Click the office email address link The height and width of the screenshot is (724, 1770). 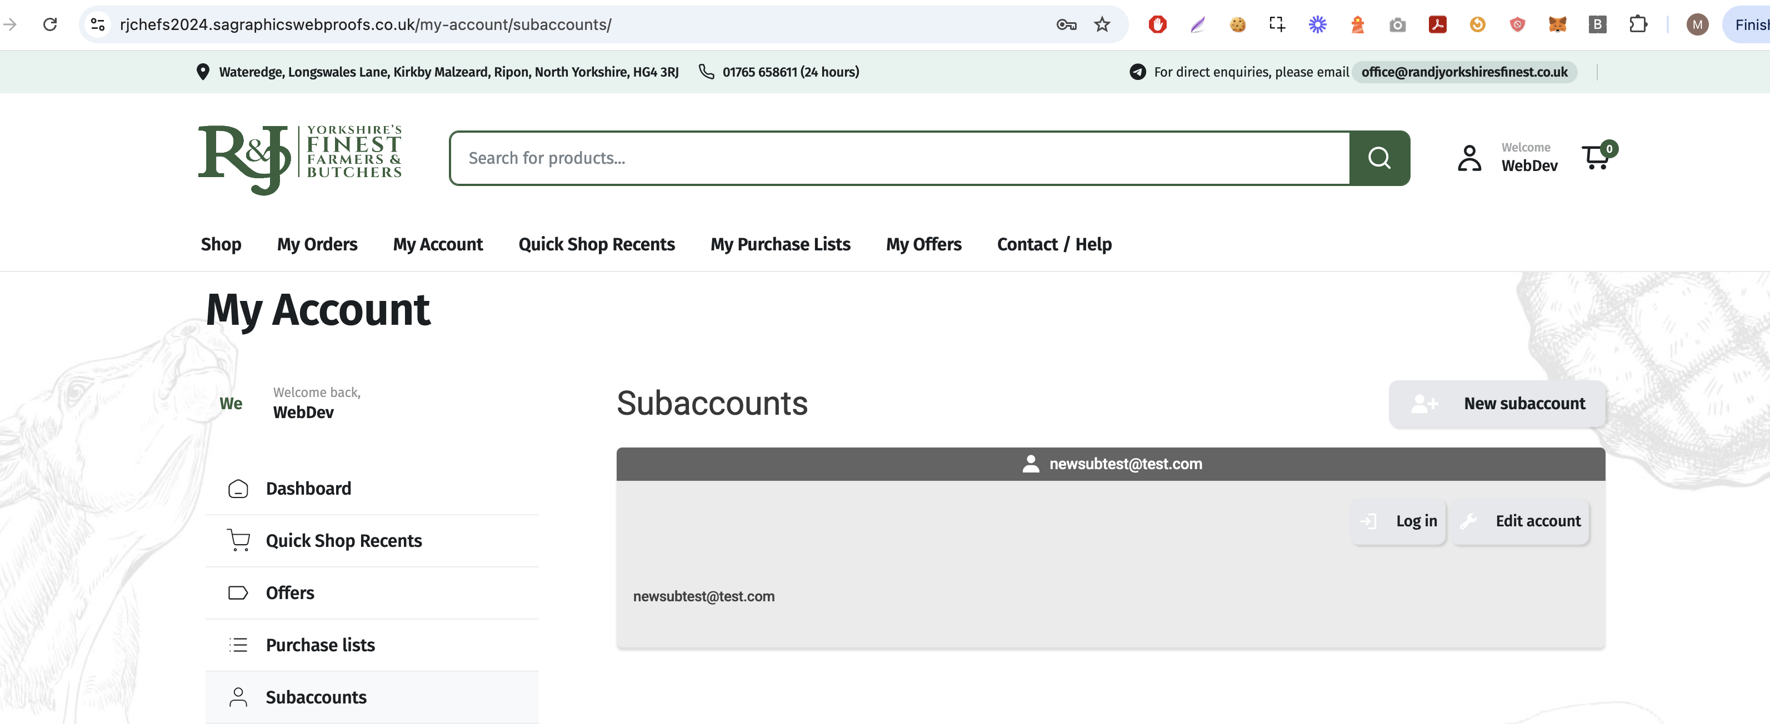click(1464, 72)
